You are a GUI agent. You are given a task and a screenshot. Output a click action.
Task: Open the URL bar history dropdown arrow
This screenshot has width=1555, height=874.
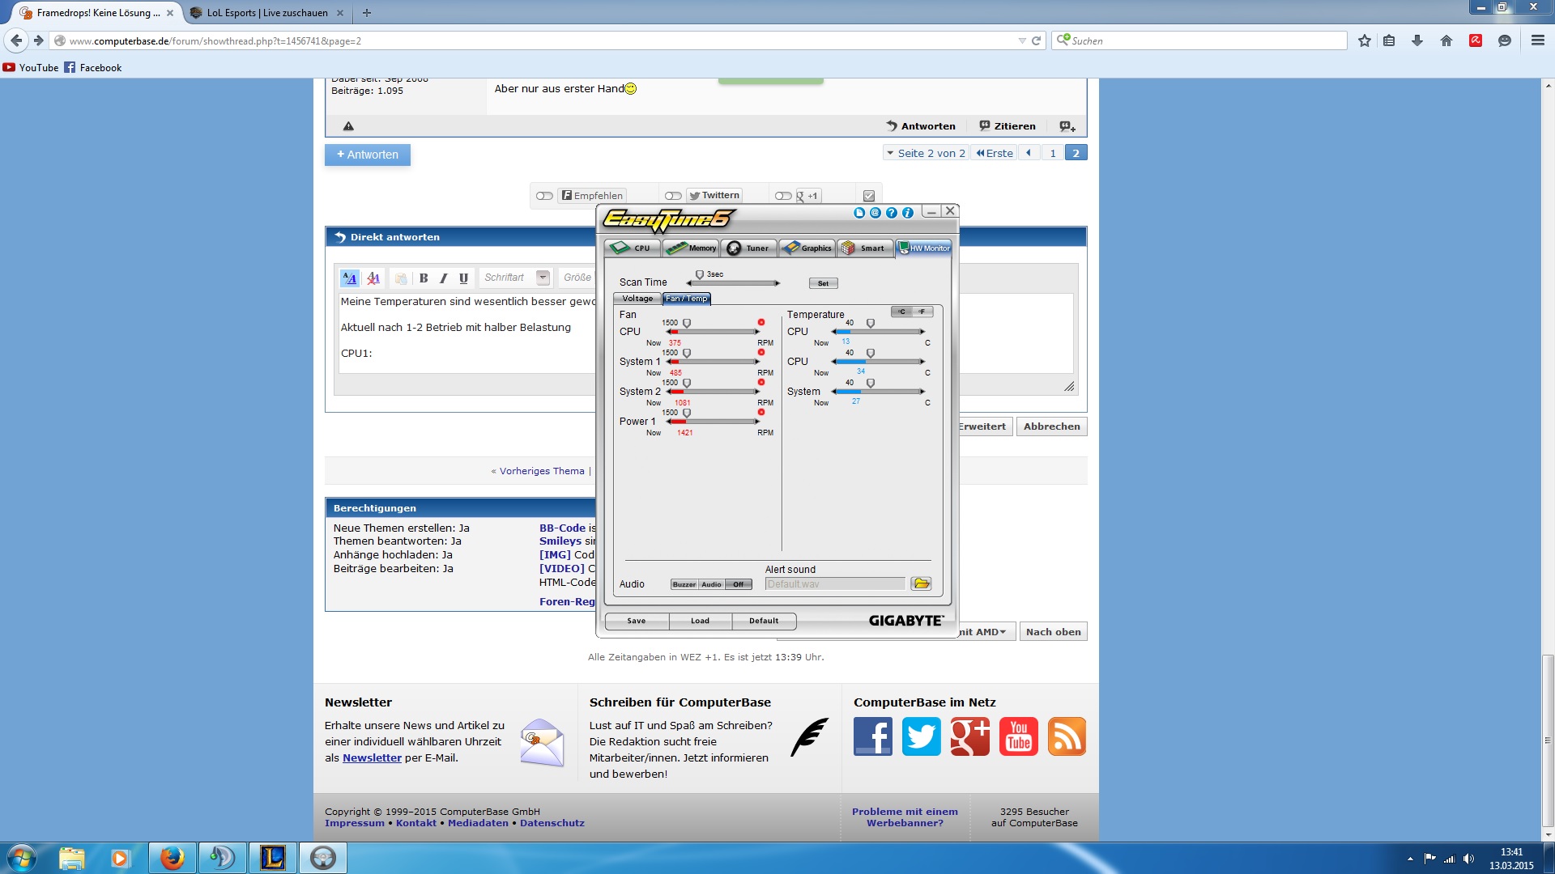(x=1021, y=40)
